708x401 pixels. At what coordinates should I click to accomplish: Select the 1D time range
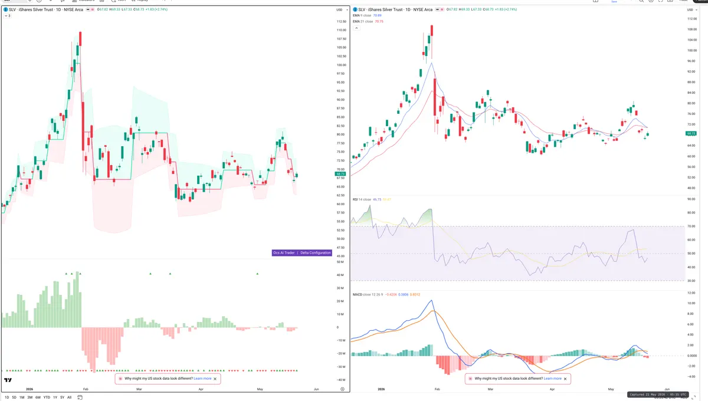(7, 397)
